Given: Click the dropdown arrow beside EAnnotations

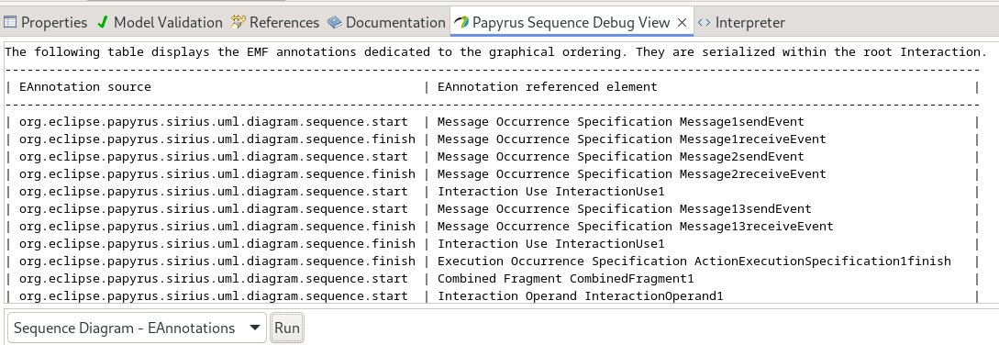Looking at the screenshot, I should pos(254,328).
